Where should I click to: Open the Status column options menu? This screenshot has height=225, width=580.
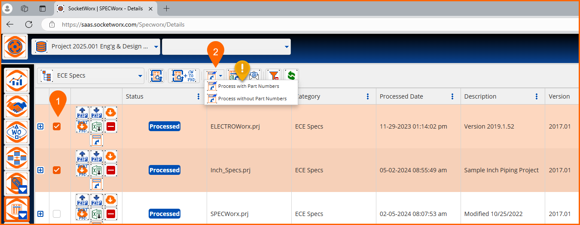tap(198, 96)
